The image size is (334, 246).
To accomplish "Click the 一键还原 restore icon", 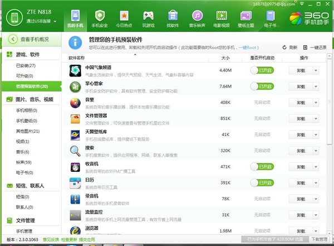I will coord(305,47).
